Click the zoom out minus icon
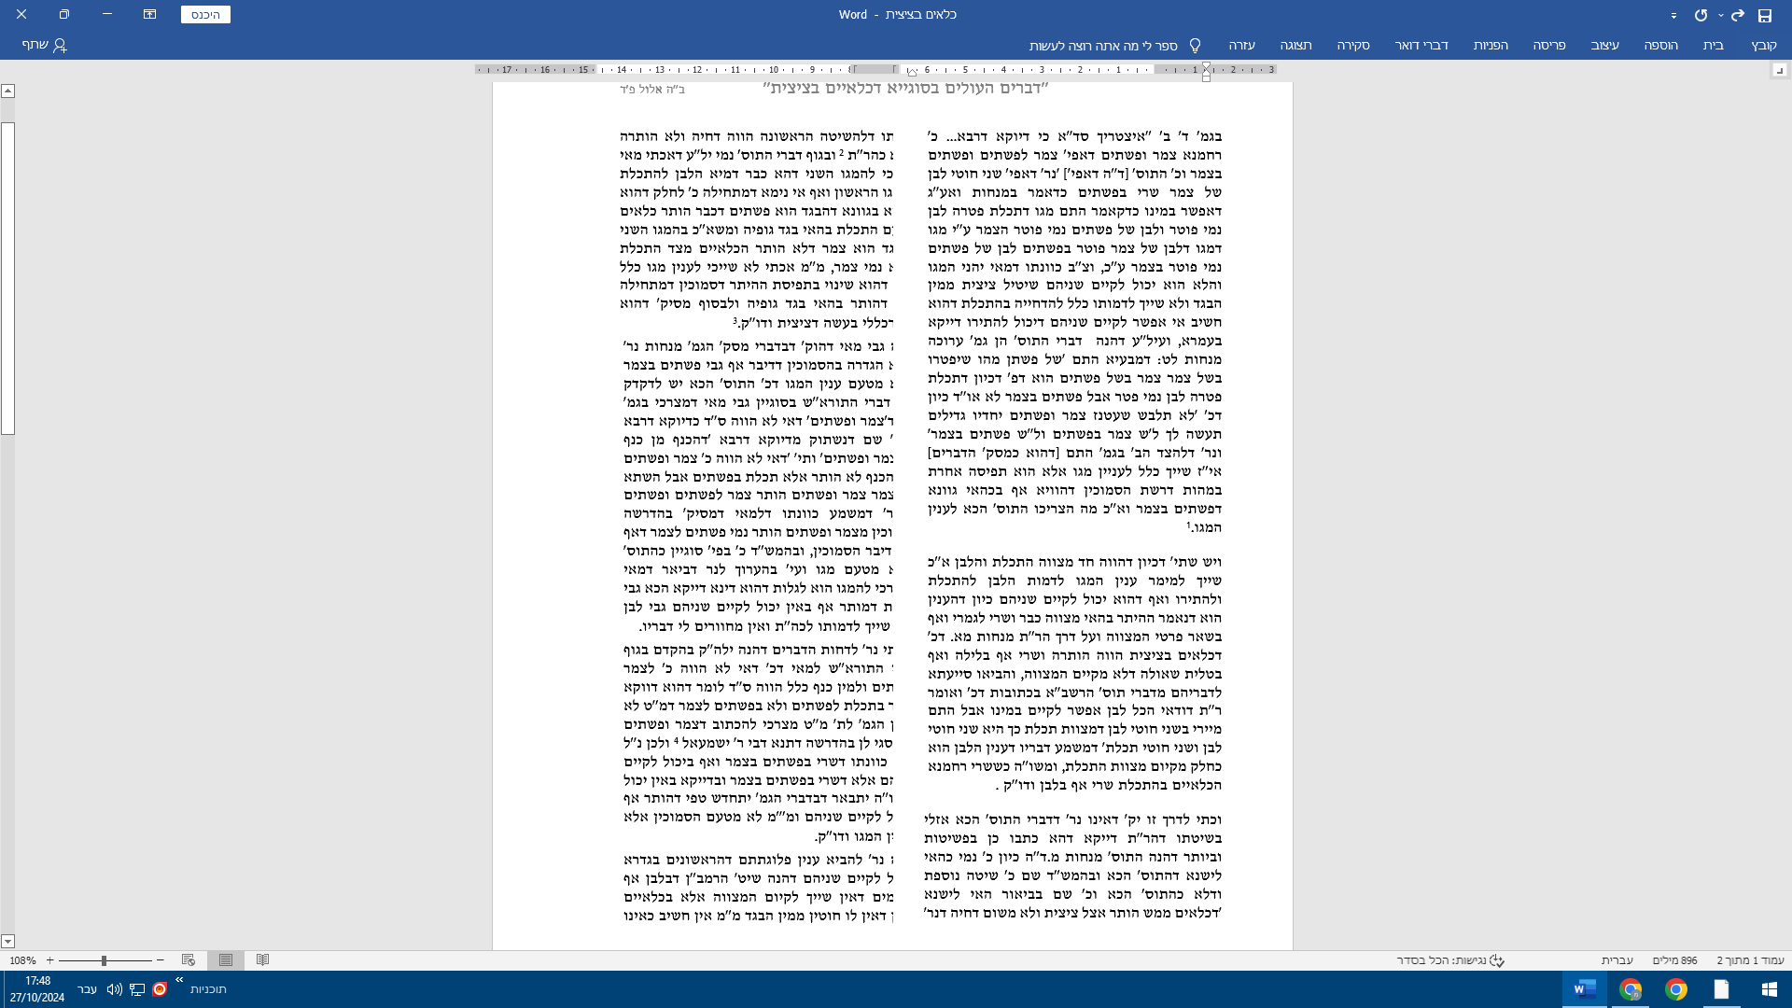 [161, 960]
